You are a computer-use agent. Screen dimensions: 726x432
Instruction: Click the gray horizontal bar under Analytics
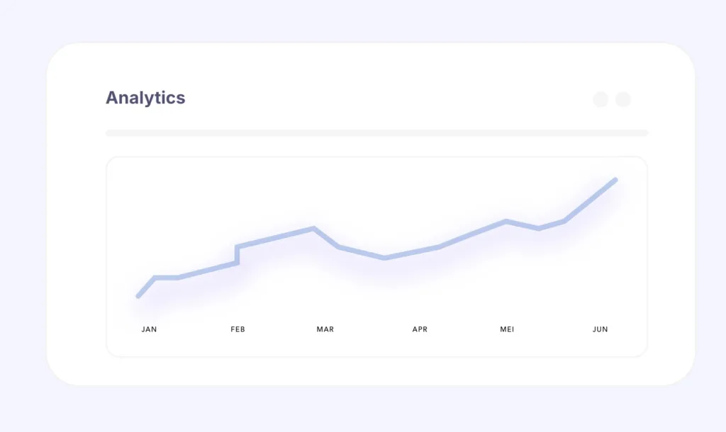[x=376, y=132]
